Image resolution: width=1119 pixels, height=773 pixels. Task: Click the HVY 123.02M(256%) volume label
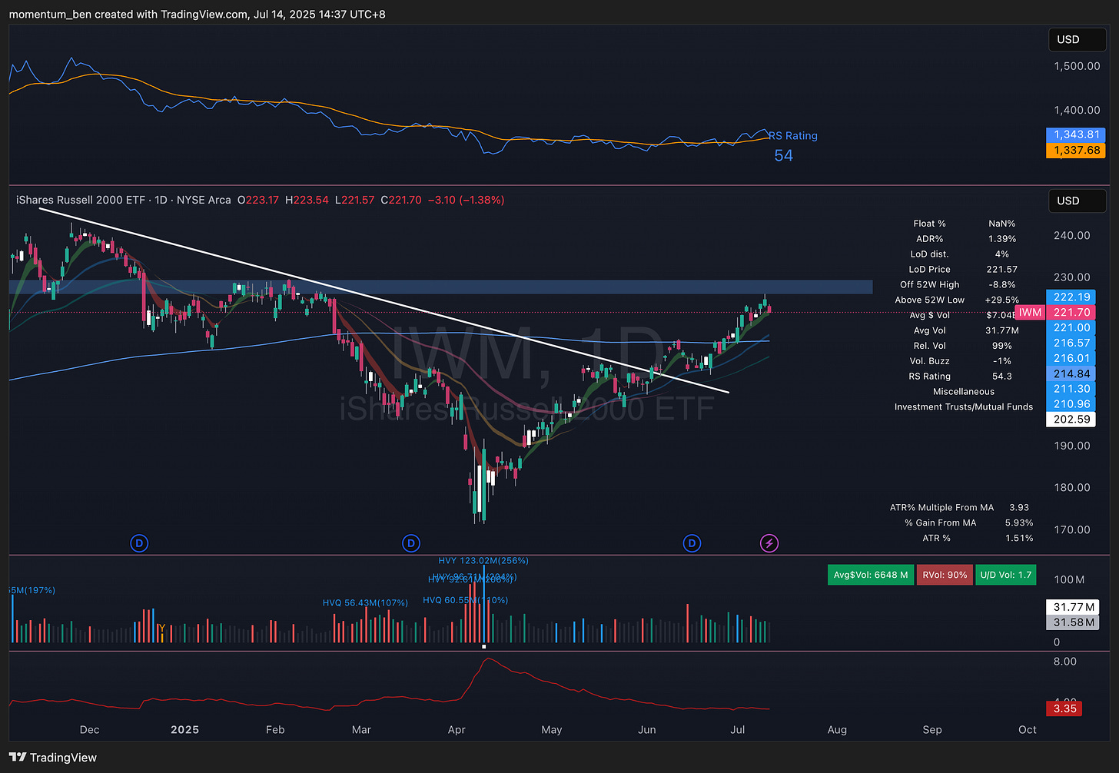pos(483,561)
